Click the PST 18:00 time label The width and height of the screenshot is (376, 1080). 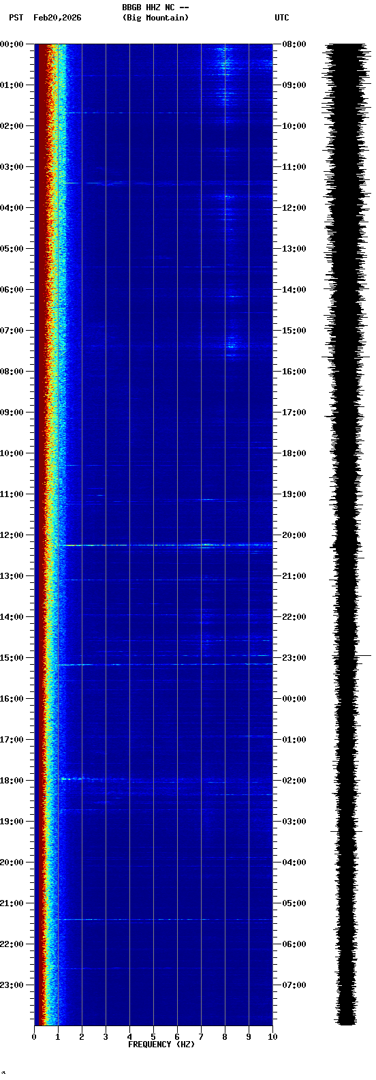[12, 781]
